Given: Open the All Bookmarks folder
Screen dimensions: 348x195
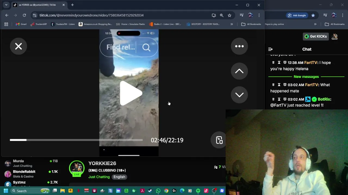Looking at the screenshot, I should [x=251, y=24].
